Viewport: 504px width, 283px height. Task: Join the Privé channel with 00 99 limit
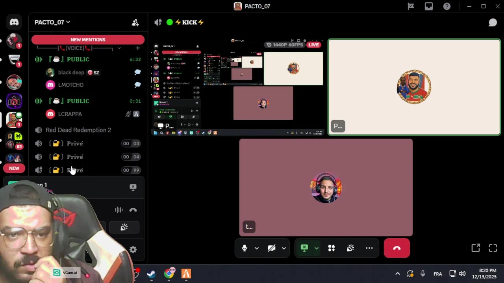tap(88, 170)
